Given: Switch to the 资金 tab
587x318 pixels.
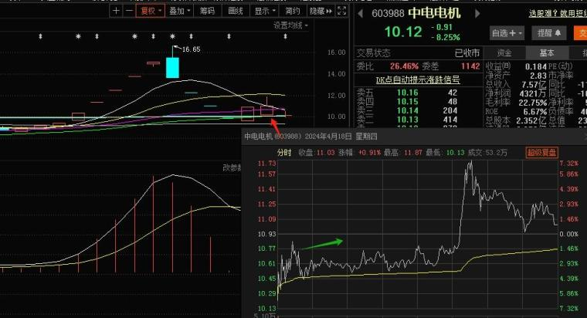Looking at the screenshot, I should click(504, 52).
